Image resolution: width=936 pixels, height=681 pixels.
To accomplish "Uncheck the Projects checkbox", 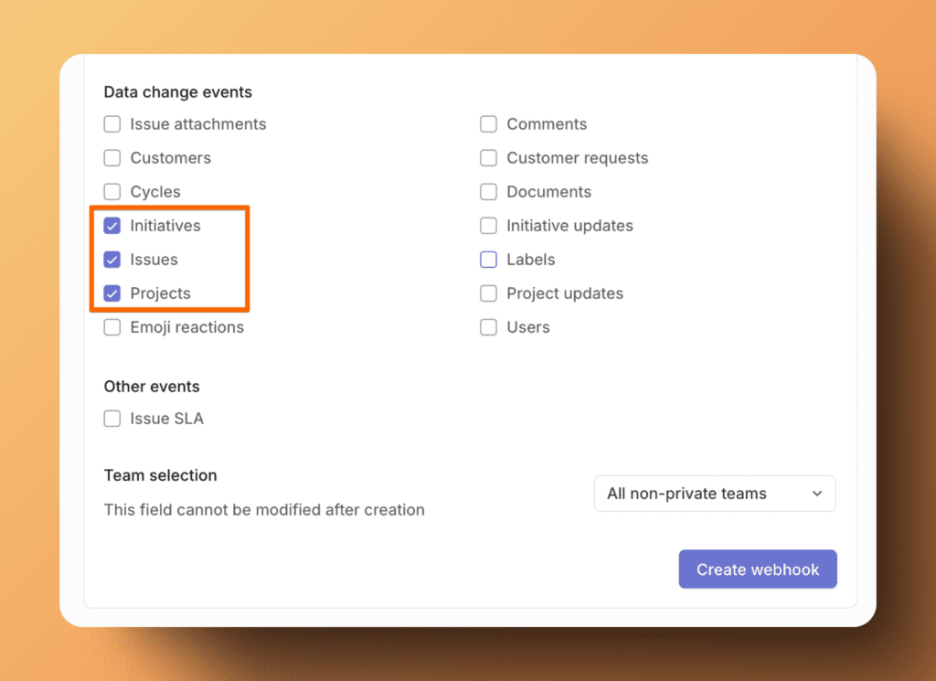I will click(x=112, y=293).
